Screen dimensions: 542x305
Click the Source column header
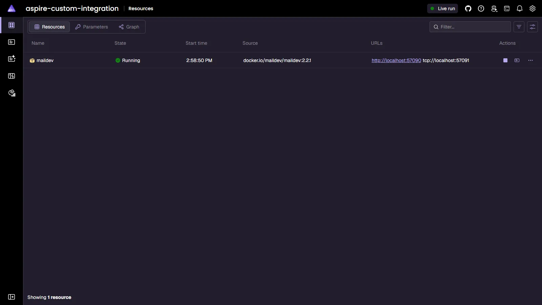pos(250,43)
